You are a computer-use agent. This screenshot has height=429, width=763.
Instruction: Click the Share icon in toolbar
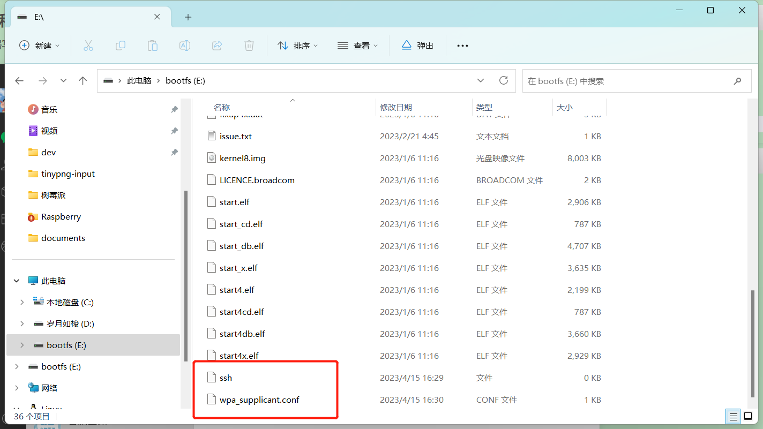[x=217, y=46]
